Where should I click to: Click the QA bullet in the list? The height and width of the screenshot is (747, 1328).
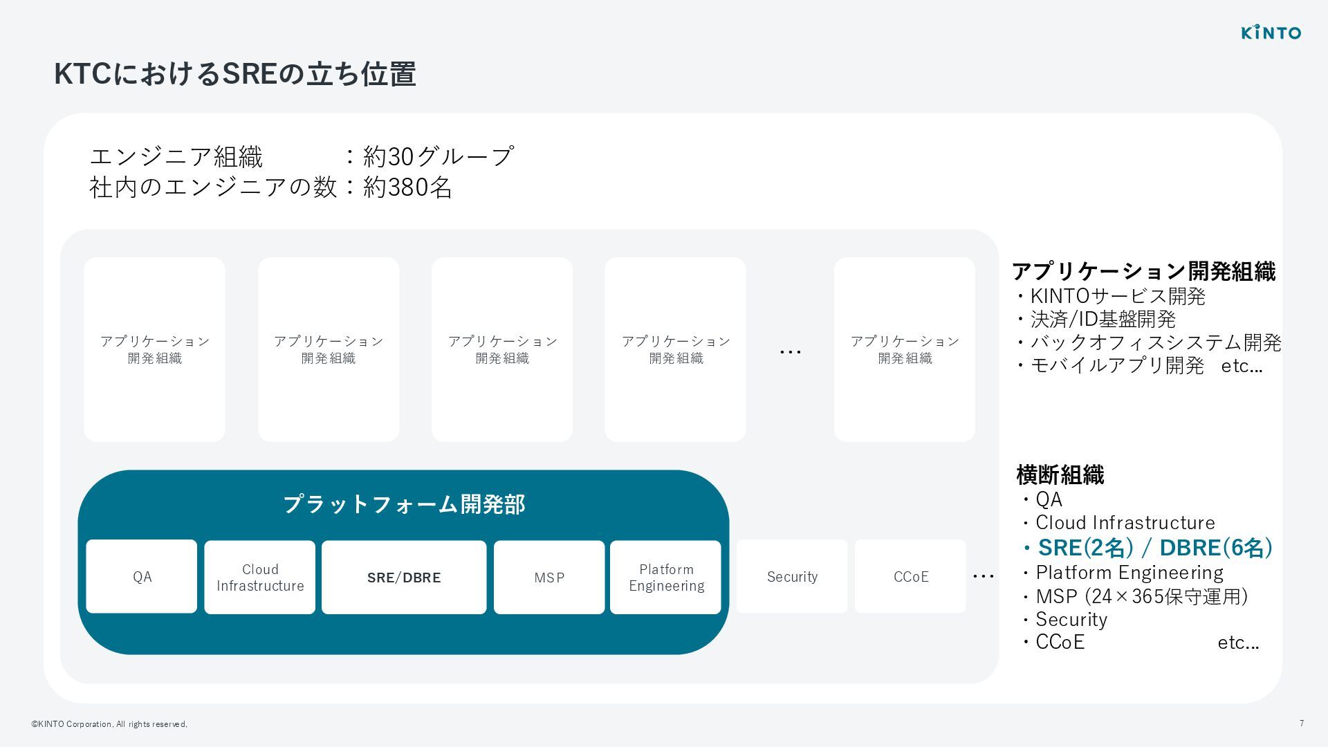pos(1042,499)
